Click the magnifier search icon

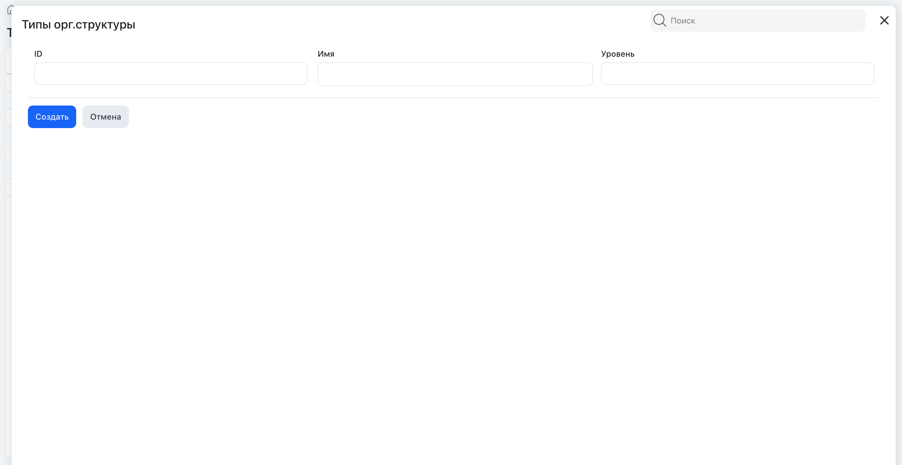660,20
